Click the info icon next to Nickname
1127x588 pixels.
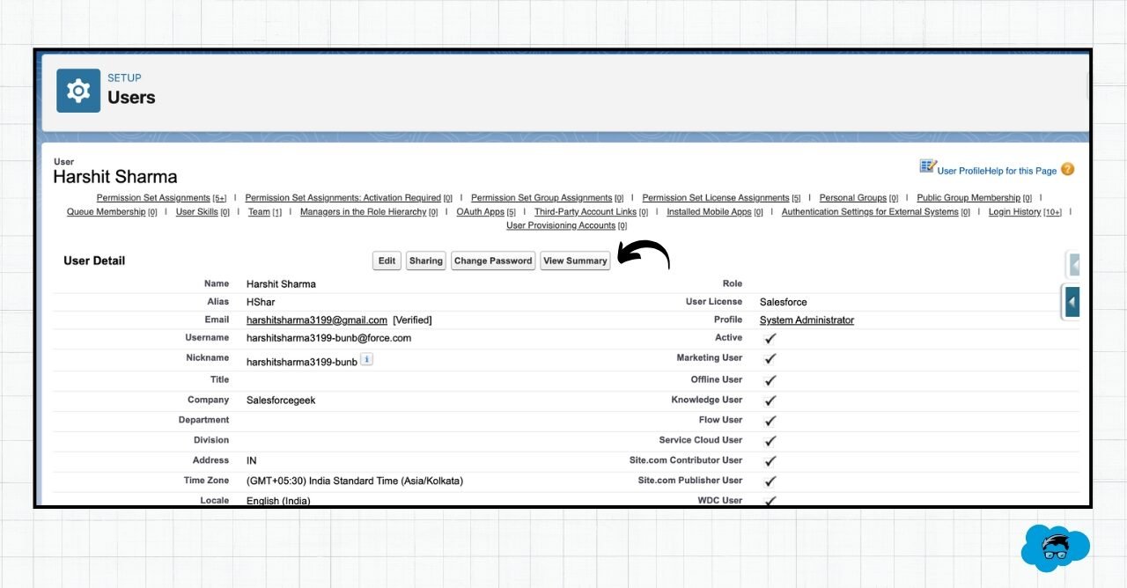click(x=367, y=359)
